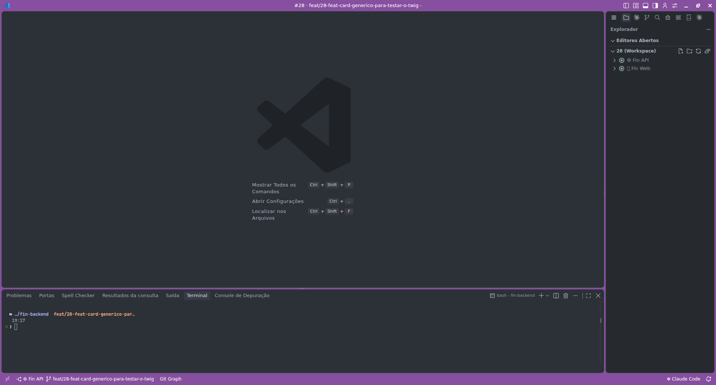Create new file in workspace
Screen dimensions: 716x385
681,51
